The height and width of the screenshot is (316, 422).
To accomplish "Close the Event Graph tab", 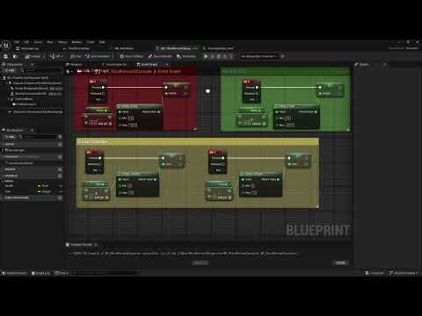I will tap(167, 64).
